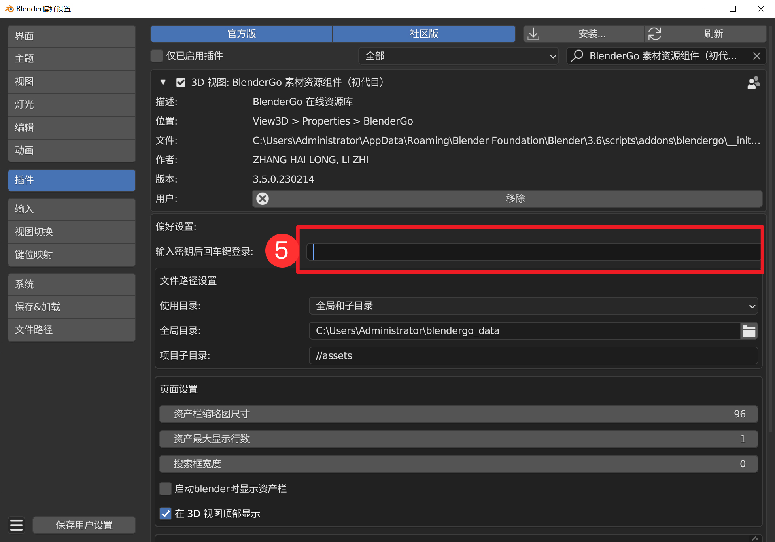Click the search magnifier icon
Viewport: 775px width, 542px height.
577,56
